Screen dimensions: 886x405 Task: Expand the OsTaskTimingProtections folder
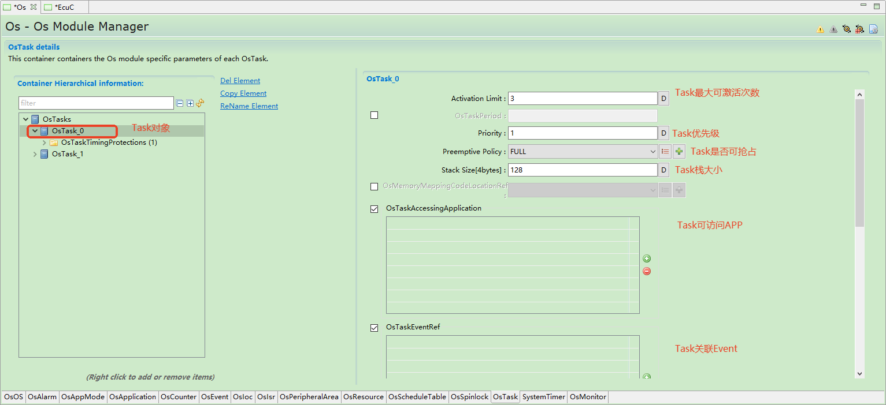click(x=45, y=142)
